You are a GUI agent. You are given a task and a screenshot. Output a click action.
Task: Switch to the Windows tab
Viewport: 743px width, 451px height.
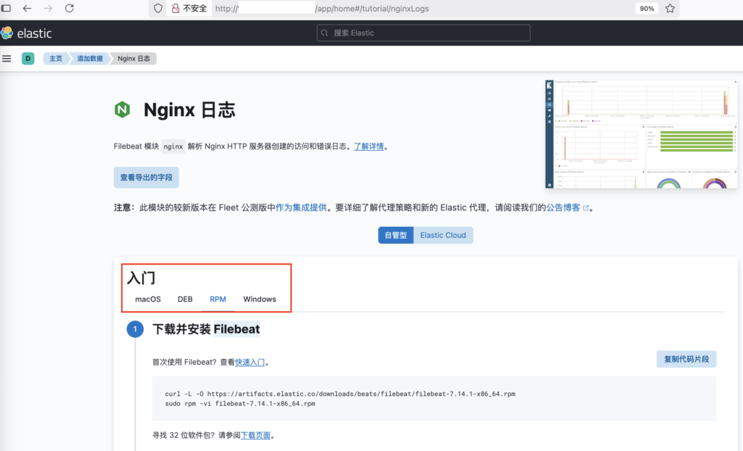click(260, 299)
